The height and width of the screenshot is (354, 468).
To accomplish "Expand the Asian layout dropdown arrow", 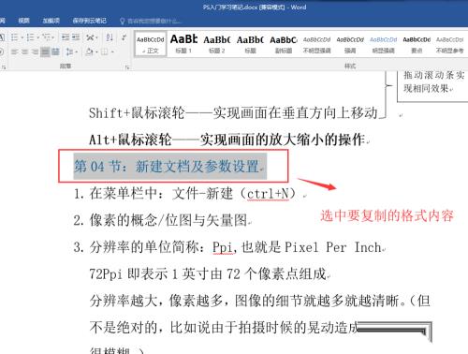I will pos(97,37).
